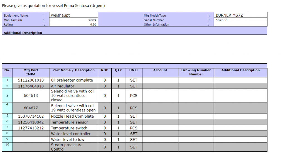Select part number 604613 cell
Viewport: 285px width, 154px height.
pos(31,95)
